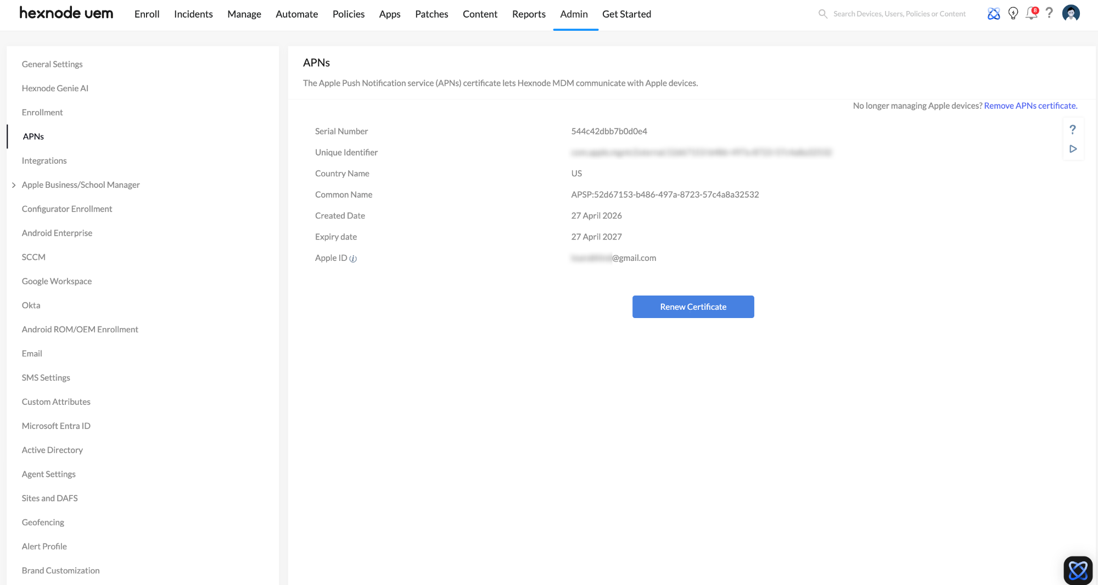Screen dimensions: 1098x585
Task: Open Integrations settings
Action: 44,161
